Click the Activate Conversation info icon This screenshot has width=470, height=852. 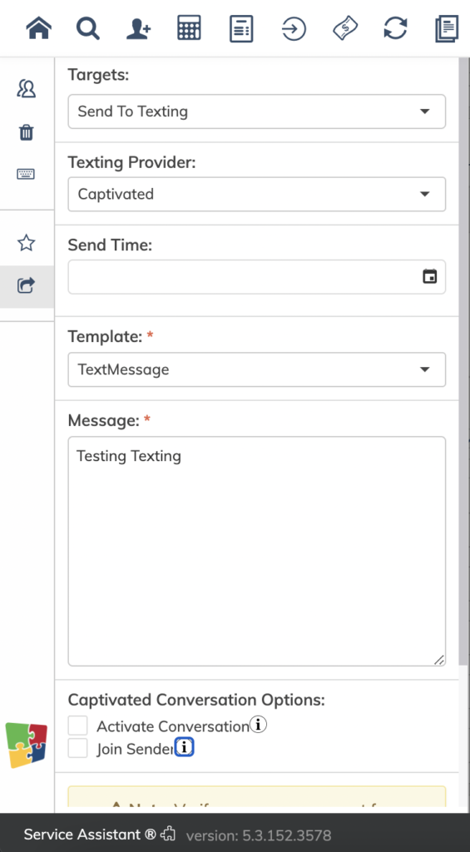pyautogui.click(x=258, y=725)
